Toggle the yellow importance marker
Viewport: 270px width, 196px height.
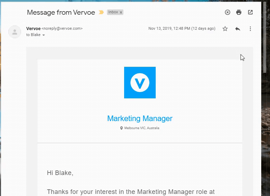point(101,12)
